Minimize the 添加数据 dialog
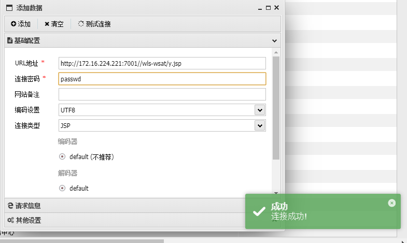 260,8
